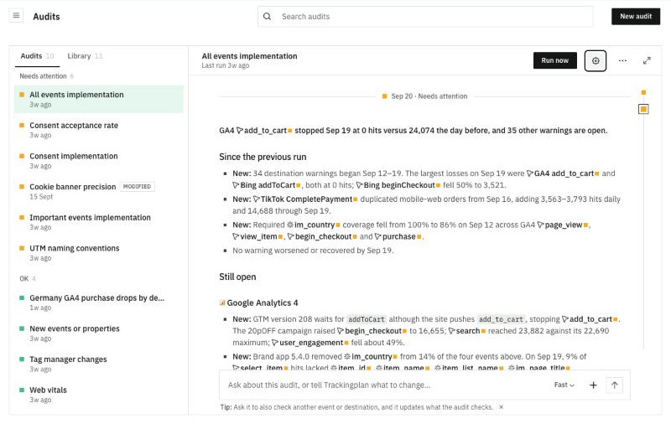
Task: Select All events implementation audit
Action: [99, 99]
